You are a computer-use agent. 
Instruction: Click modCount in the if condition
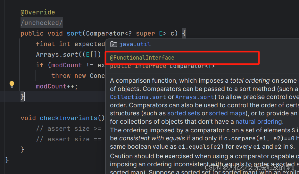(x=67, y=65)
